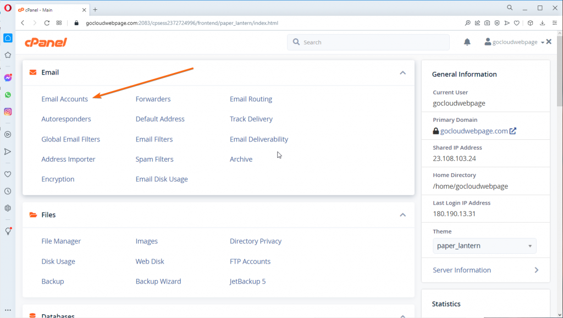Collapse the Email section chevron
The image size is (563, 318).
(403, 72)
